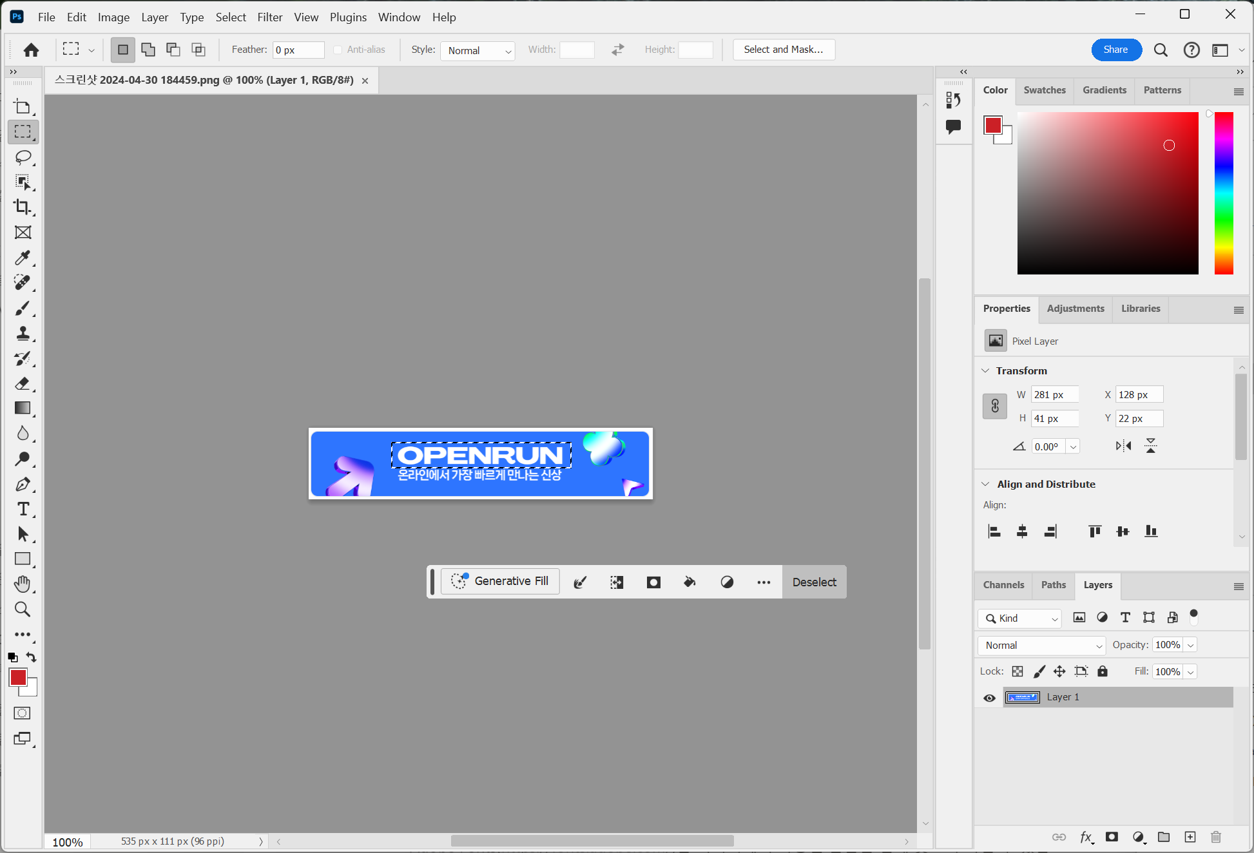Image resolution: width=1254 pixels, height=853 pixels.
Task: Click the Feather input field
Action: click(298, 50)
